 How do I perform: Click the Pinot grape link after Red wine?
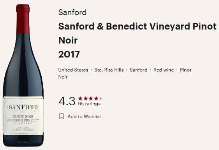pyautogui.click(x=185, y=70)
